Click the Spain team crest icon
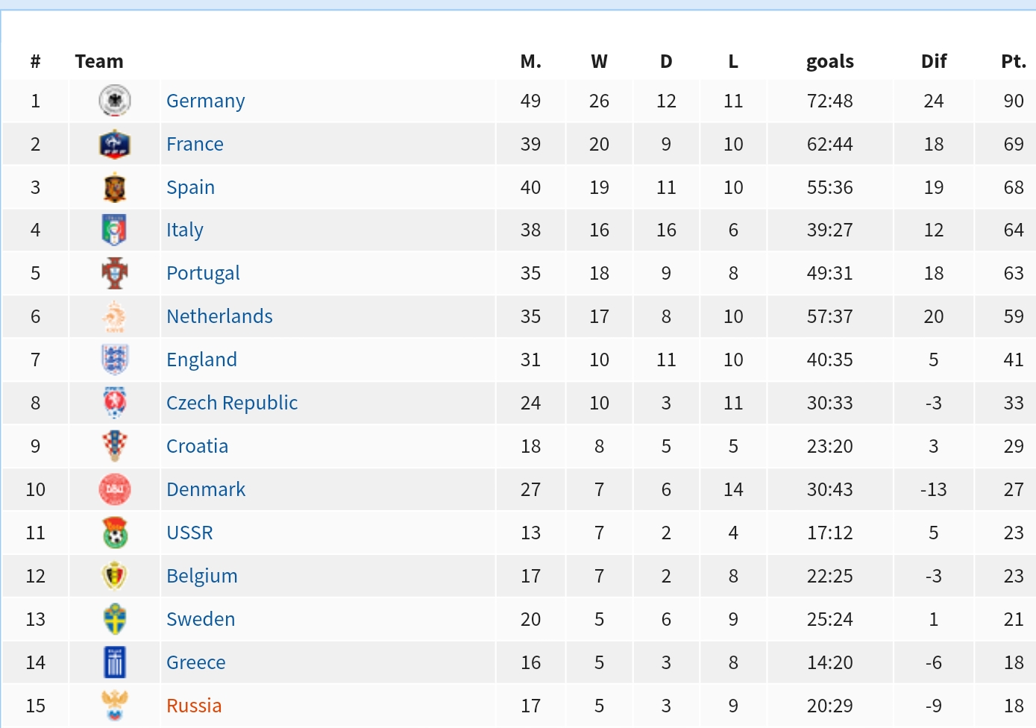Viewport: 1036px width, 728px height. tap(115, 187)
